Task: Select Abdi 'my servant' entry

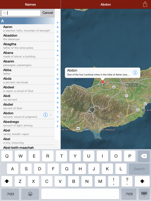Action: 27,98
